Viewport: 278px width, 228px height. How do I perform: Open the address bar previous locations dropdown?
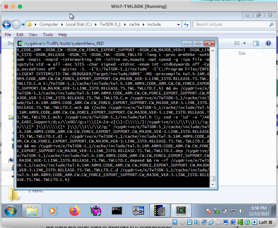click(178, 25)
